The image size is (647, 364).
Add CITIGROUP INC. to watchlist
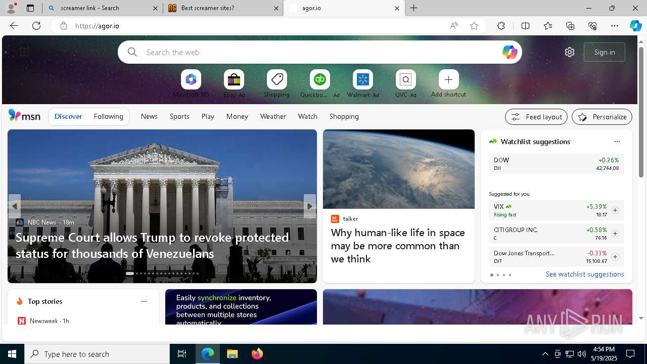(x=615, y=234)
